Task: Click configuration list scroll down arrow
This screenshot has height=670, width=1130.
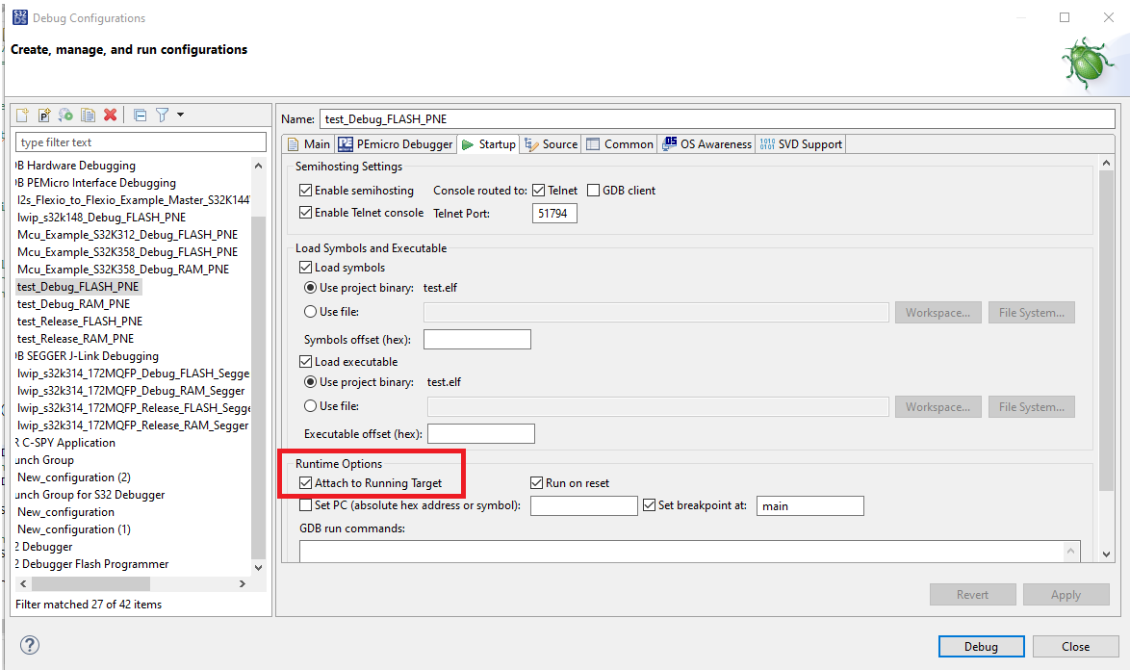Action: [258, 568]
